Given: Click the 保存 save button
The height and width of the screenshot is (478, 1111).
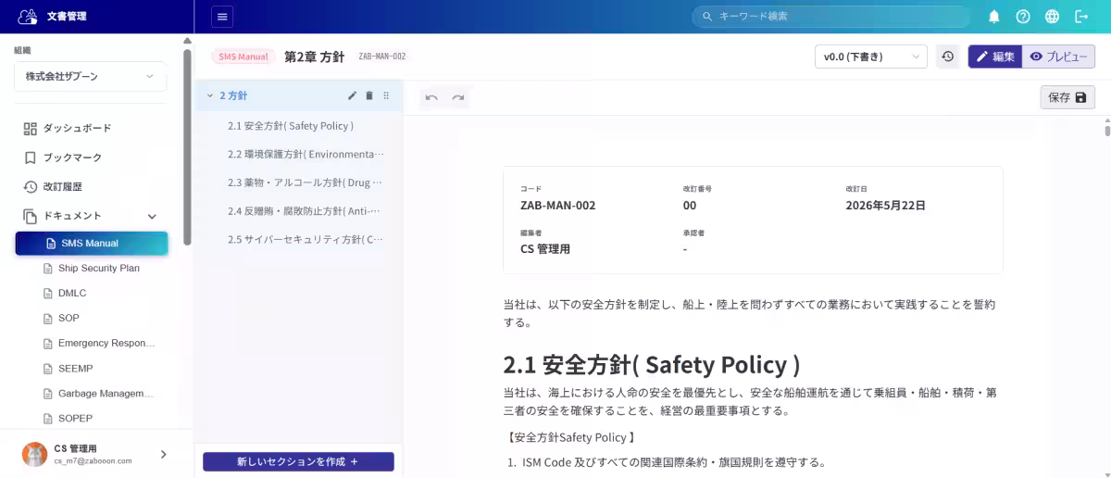Looking at the screenshot, I should tap(1067, 97).
